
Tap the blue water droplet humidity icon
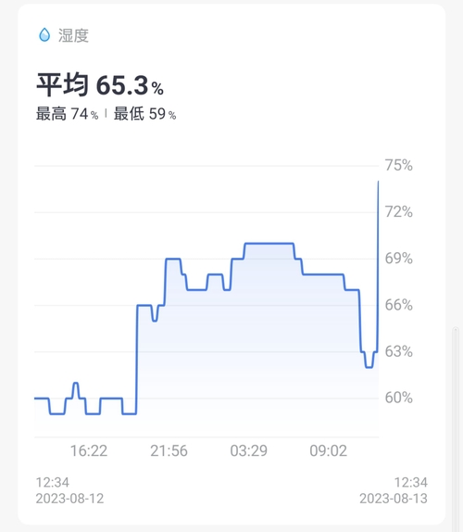coord(44,35)
